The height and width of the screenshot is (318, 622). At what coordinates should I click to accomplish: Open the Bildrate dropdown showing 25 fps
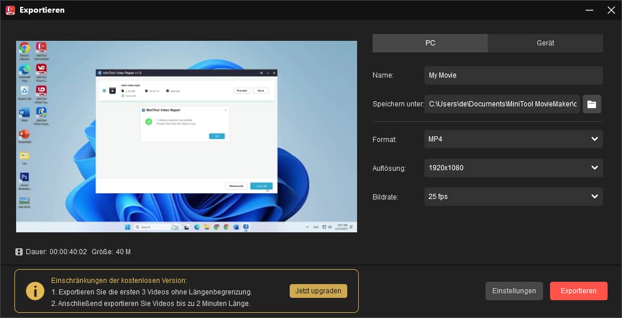513,197
